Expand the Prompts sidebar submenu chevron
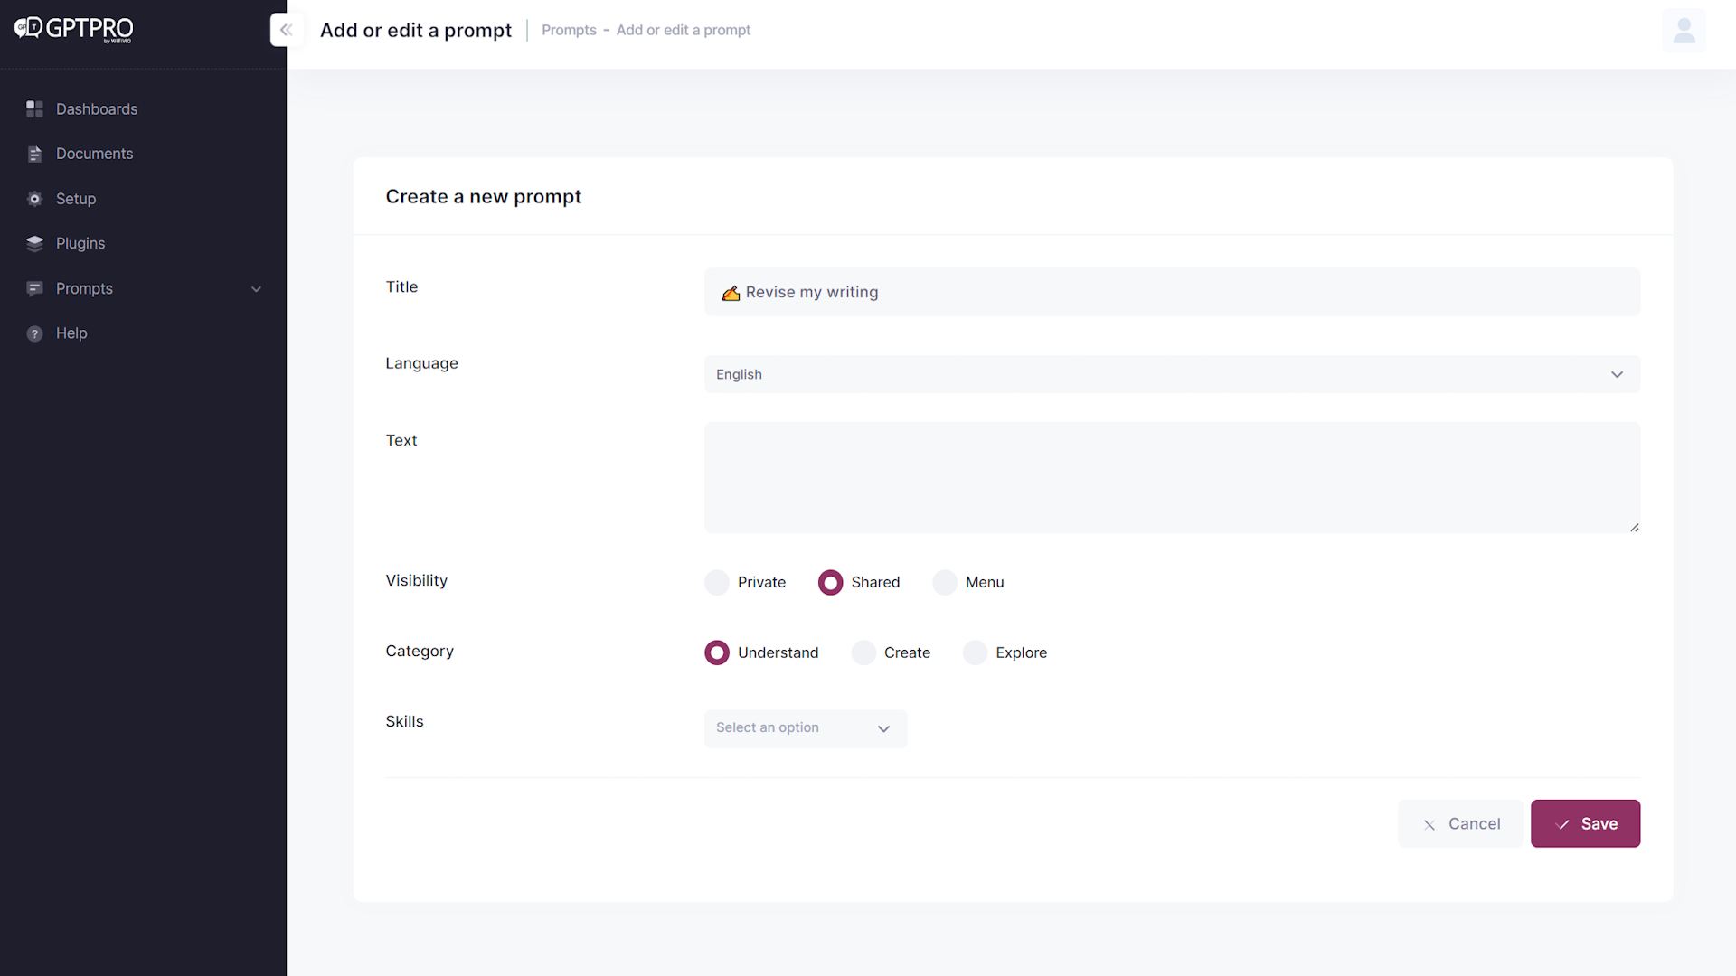This screenshot has height=976, width=1736. (256, 289)
